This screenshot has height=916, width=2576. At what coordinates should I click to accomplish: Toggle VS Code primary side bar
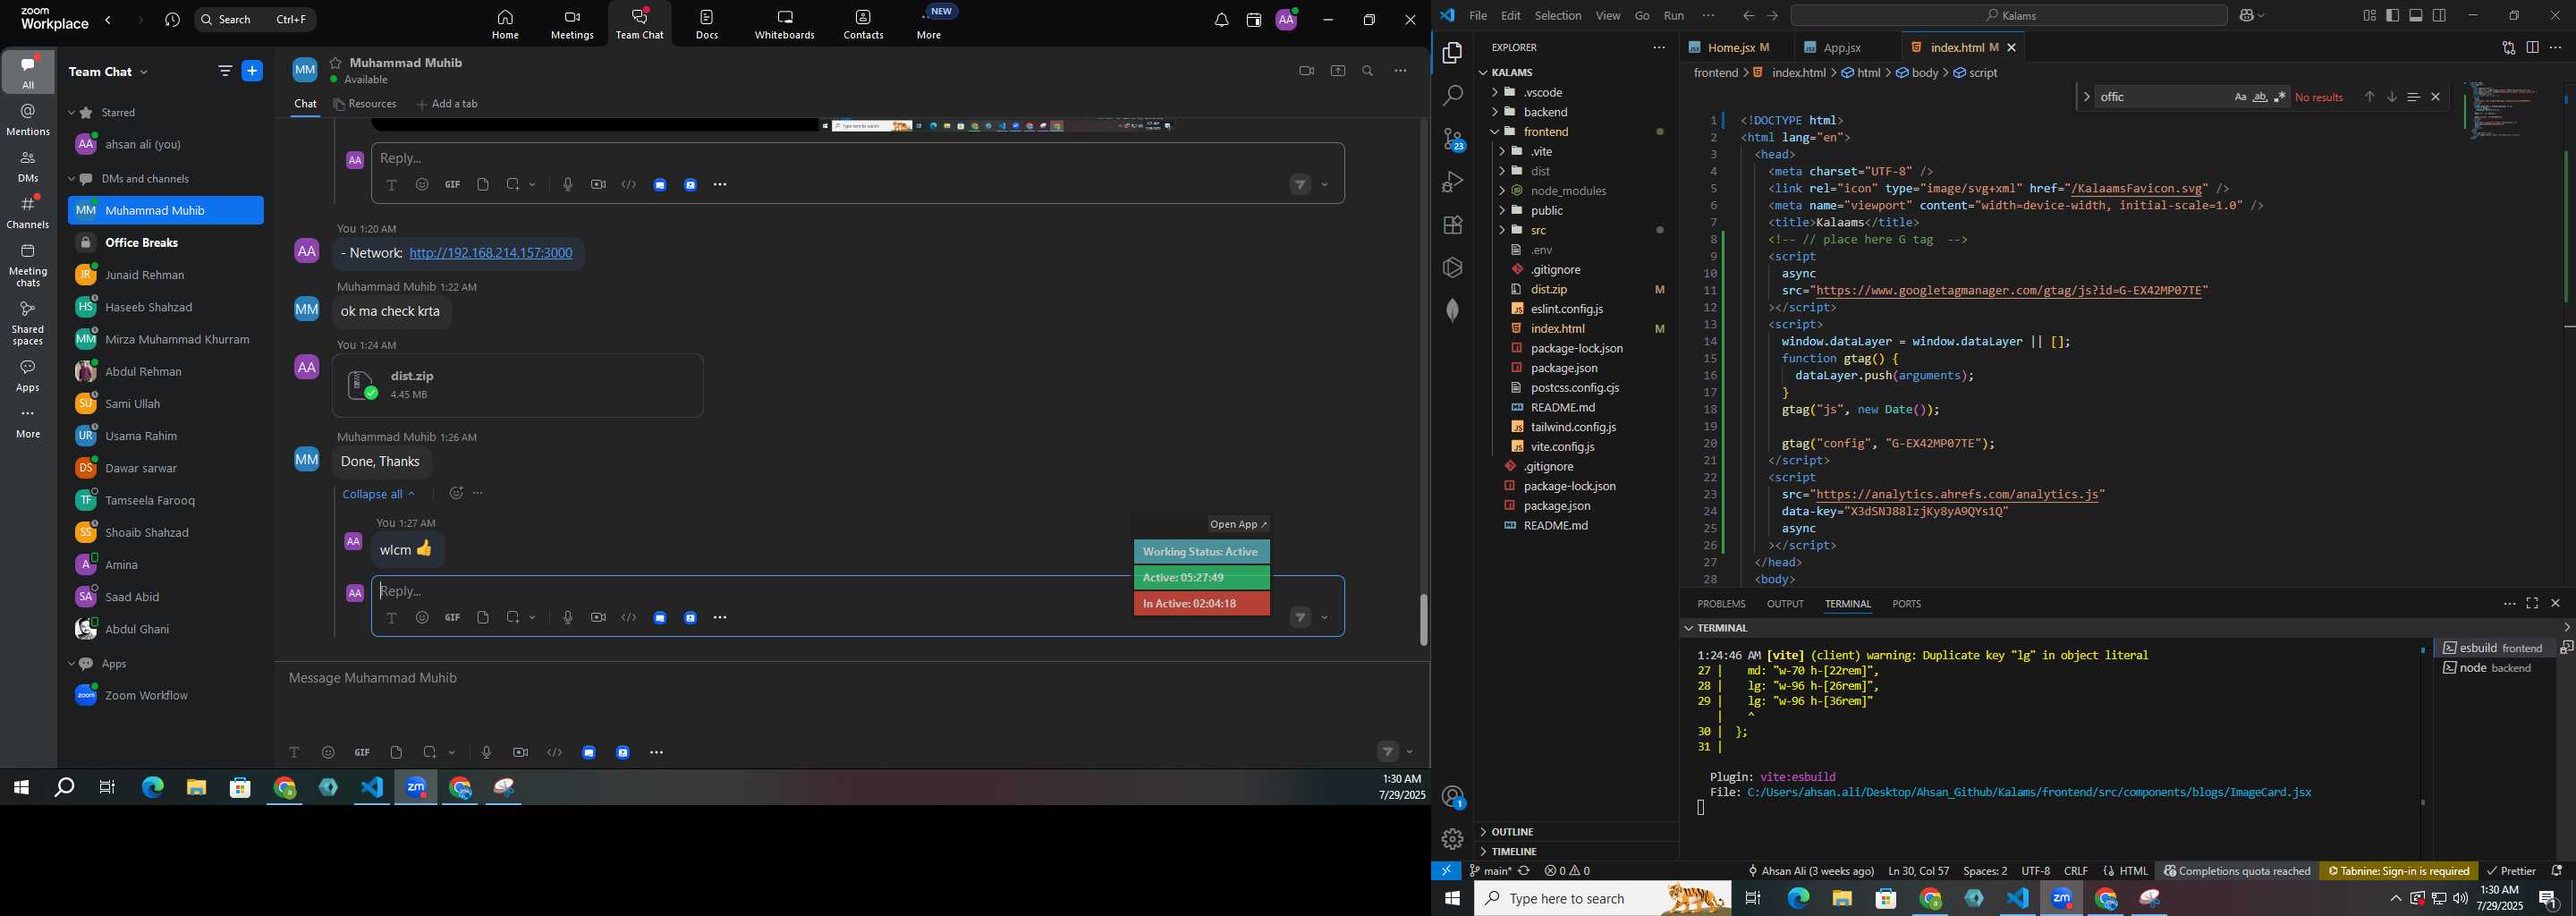[2393, 15]
